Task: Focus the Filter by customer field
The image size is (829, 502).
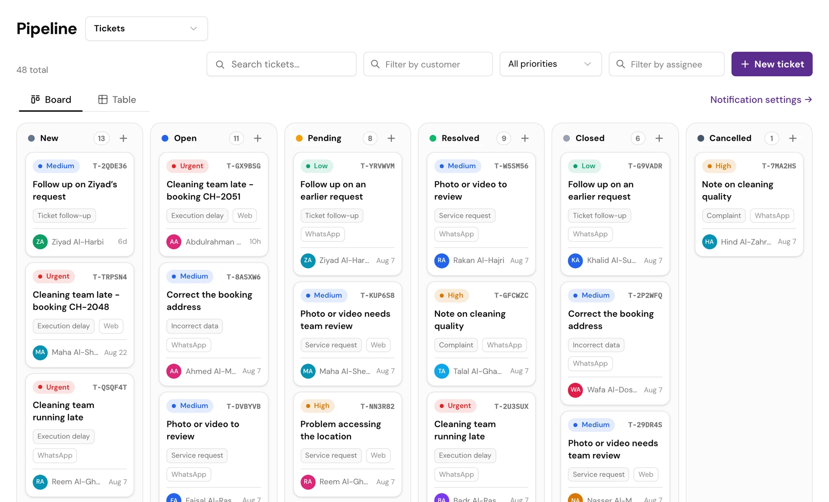Action: click(428, 64)
